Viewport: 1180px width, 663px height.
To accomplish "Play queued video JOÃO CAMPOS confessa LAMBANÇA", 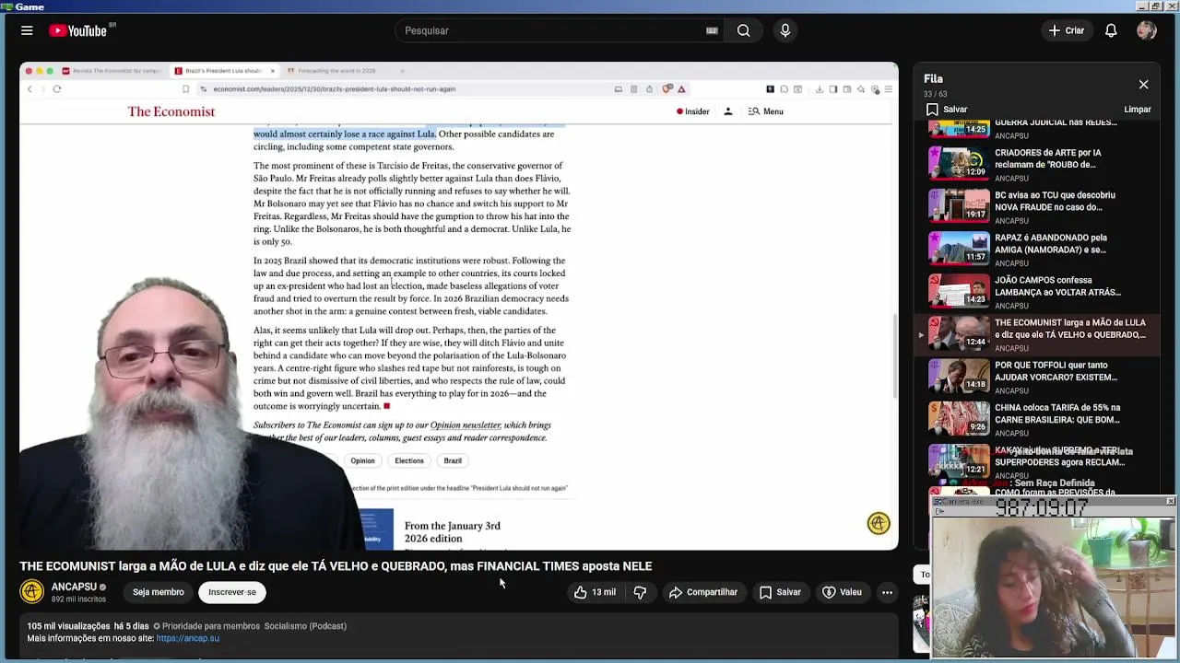I will pos(1039,291).
